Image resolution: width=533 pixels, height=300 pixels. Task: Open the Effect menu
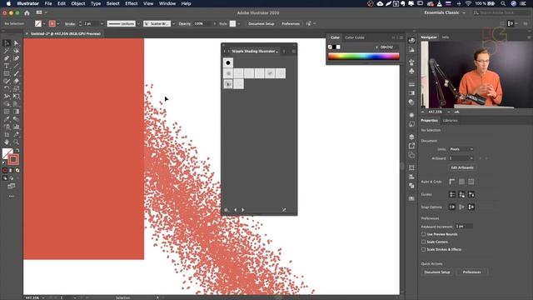(132, 3)
